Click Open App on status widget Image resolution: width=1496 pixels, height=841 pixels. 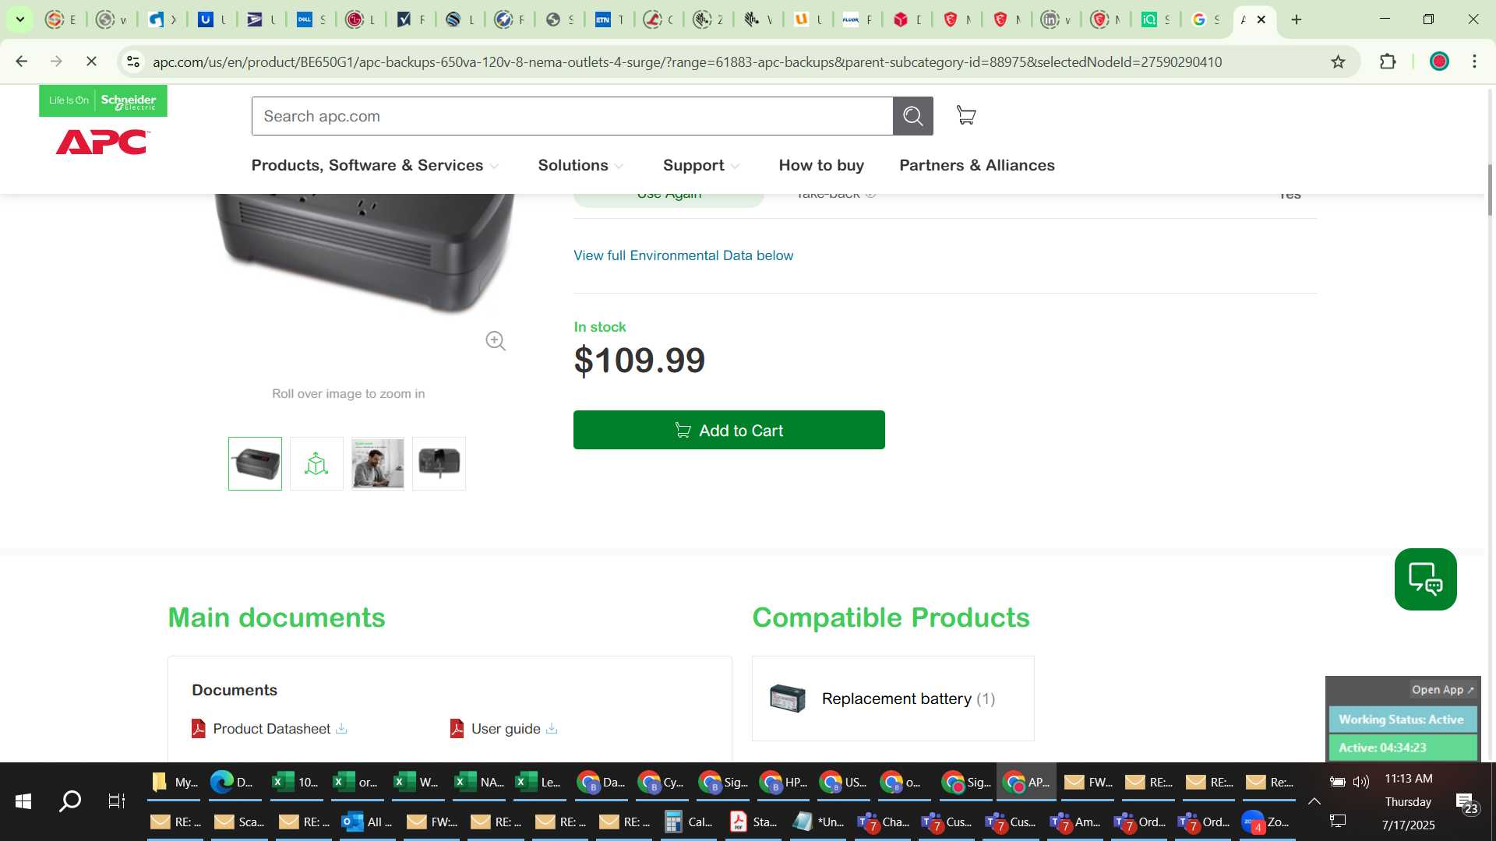point(1442,690)
